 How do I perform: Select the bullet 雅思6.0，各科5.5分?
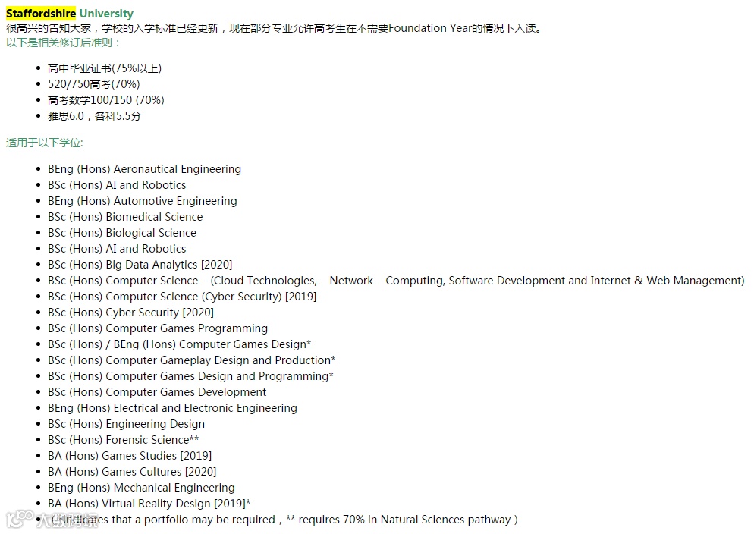(95, 116)
